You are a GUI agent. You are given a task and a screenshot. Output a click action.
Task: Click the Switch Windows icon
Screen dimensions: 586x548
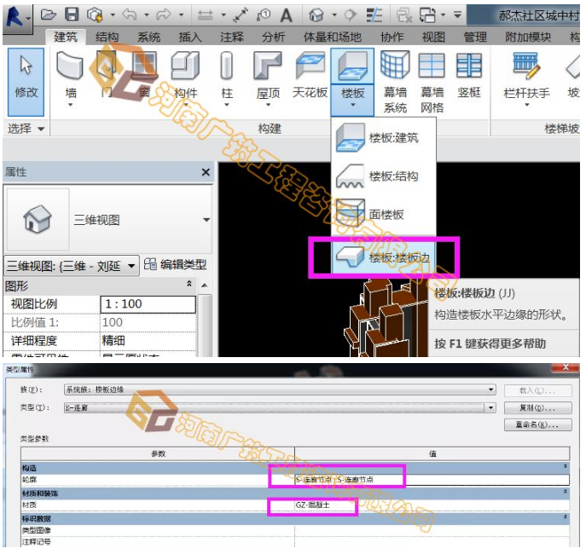point(427,15)
